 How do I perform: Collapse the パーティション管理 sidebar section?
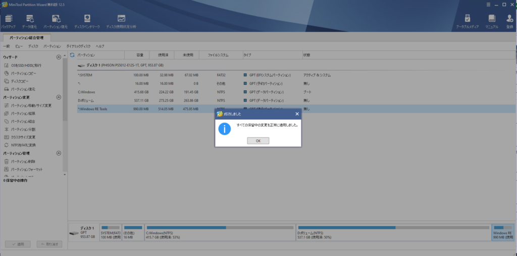tap(59, 153)
